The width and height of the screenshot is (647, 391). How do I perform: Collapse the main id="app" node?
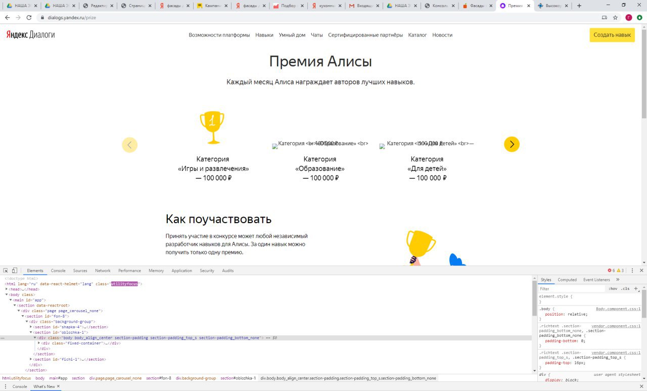(x=11, y=300)
